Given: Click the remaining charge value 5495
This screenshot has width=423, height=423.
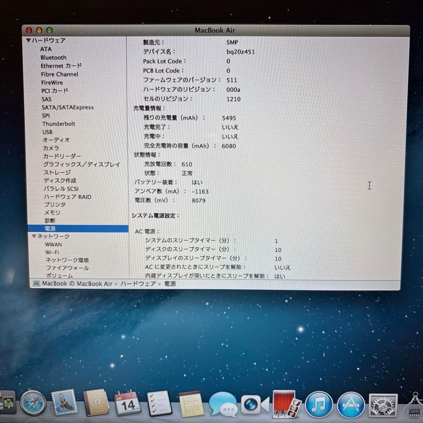Looking at the screenshot, I should point(229,118).
